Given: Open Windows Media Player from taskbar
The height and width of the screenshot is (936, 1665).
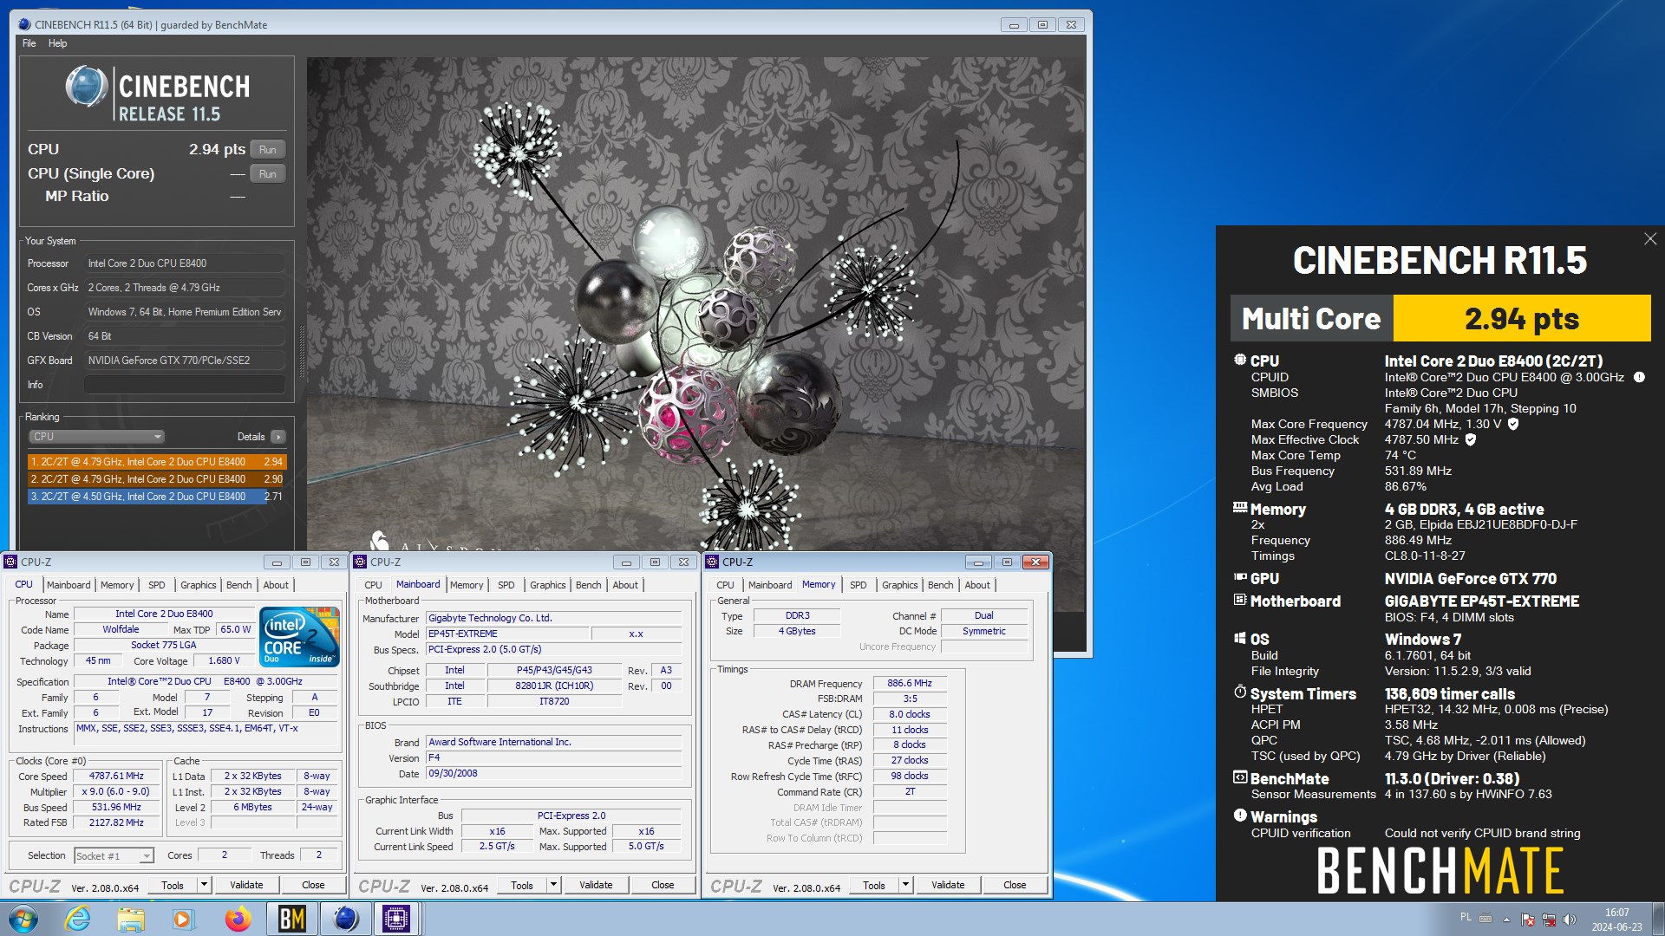Looking at the screenshot, I should pos(183,919).
